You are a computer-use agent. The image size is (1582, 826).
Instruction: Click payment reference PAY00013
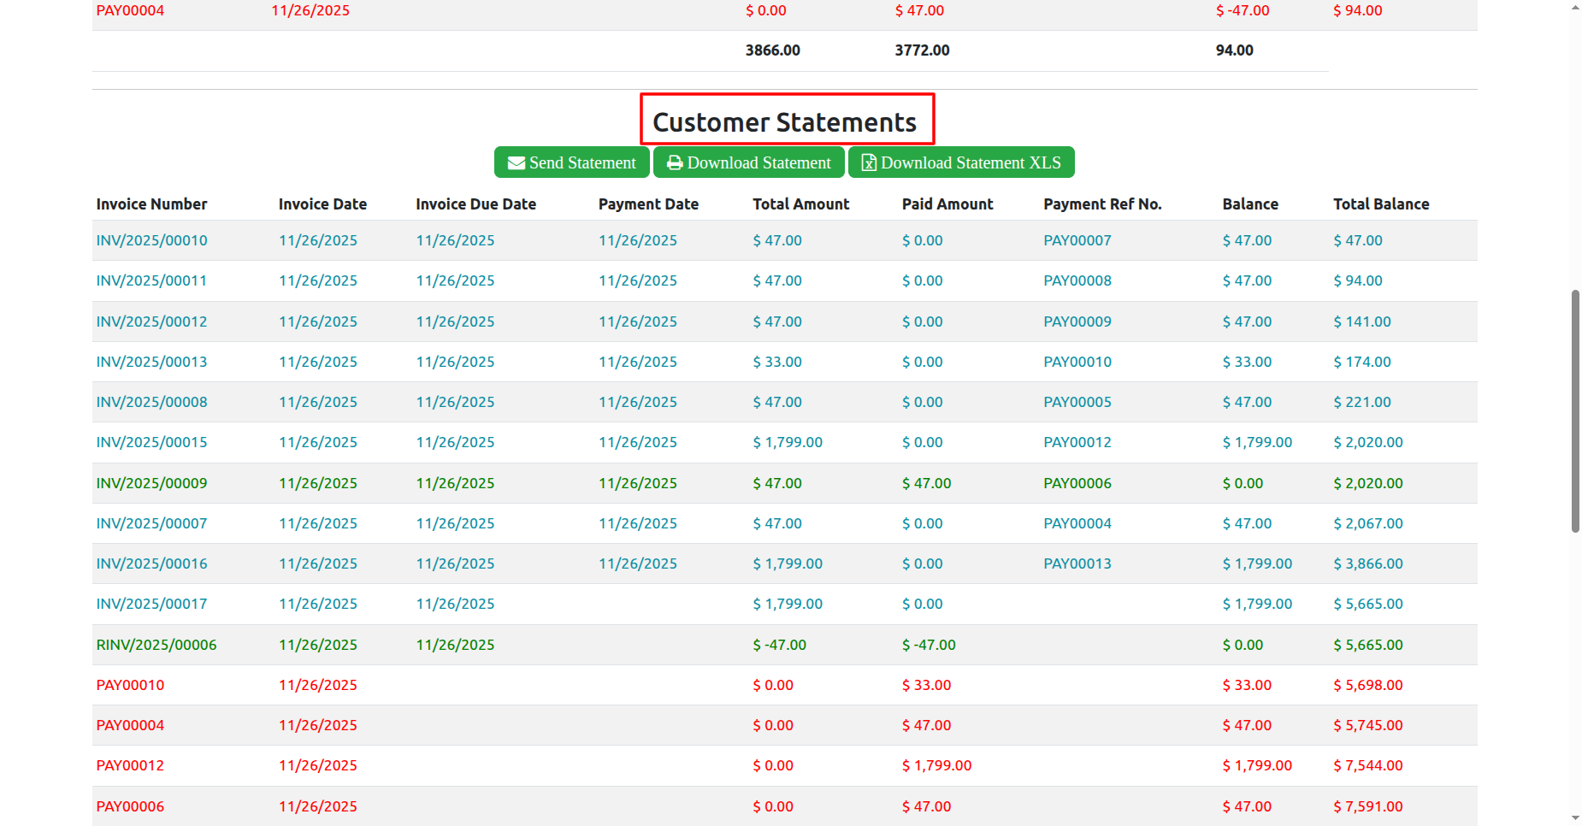tap(1077, 564)
